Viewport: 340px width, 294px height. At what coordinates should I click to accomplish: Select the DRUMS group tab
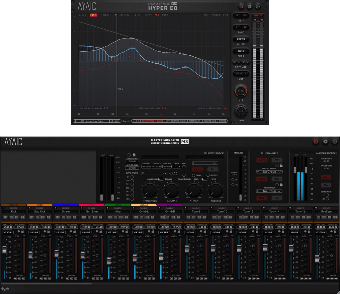(x=14, y=205)
